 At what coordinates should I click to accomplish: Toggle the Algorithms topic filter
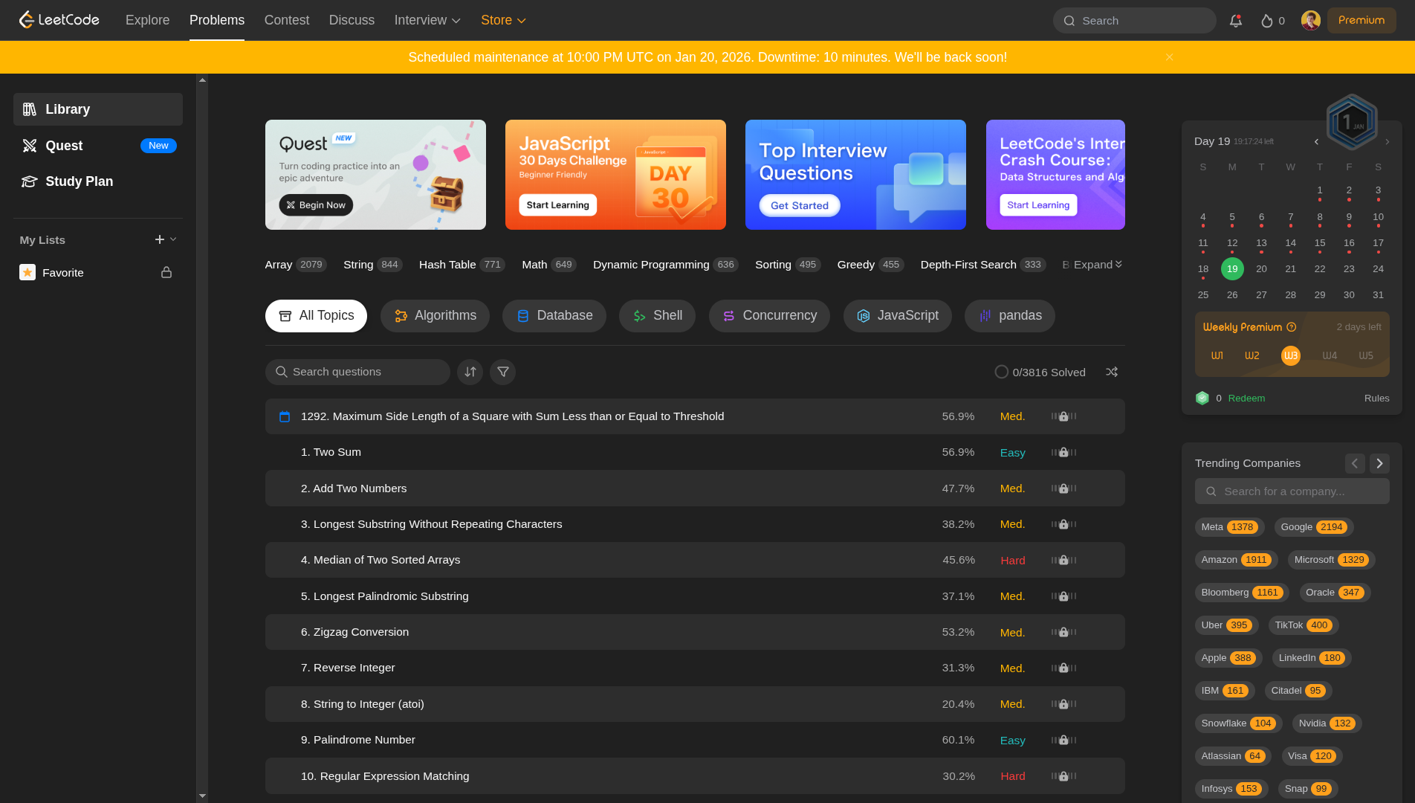(x=435, y=316)
